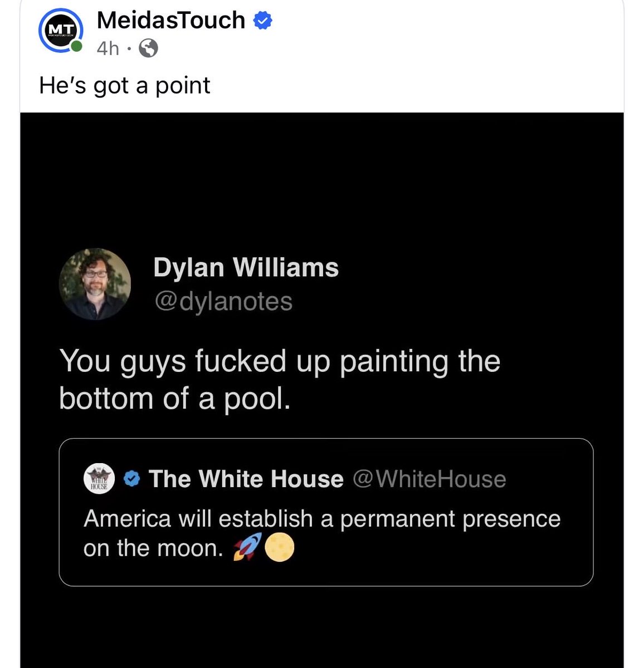
Task: Tap the blue verified badge beside MeidasTouch
Action: coord(262,21)
